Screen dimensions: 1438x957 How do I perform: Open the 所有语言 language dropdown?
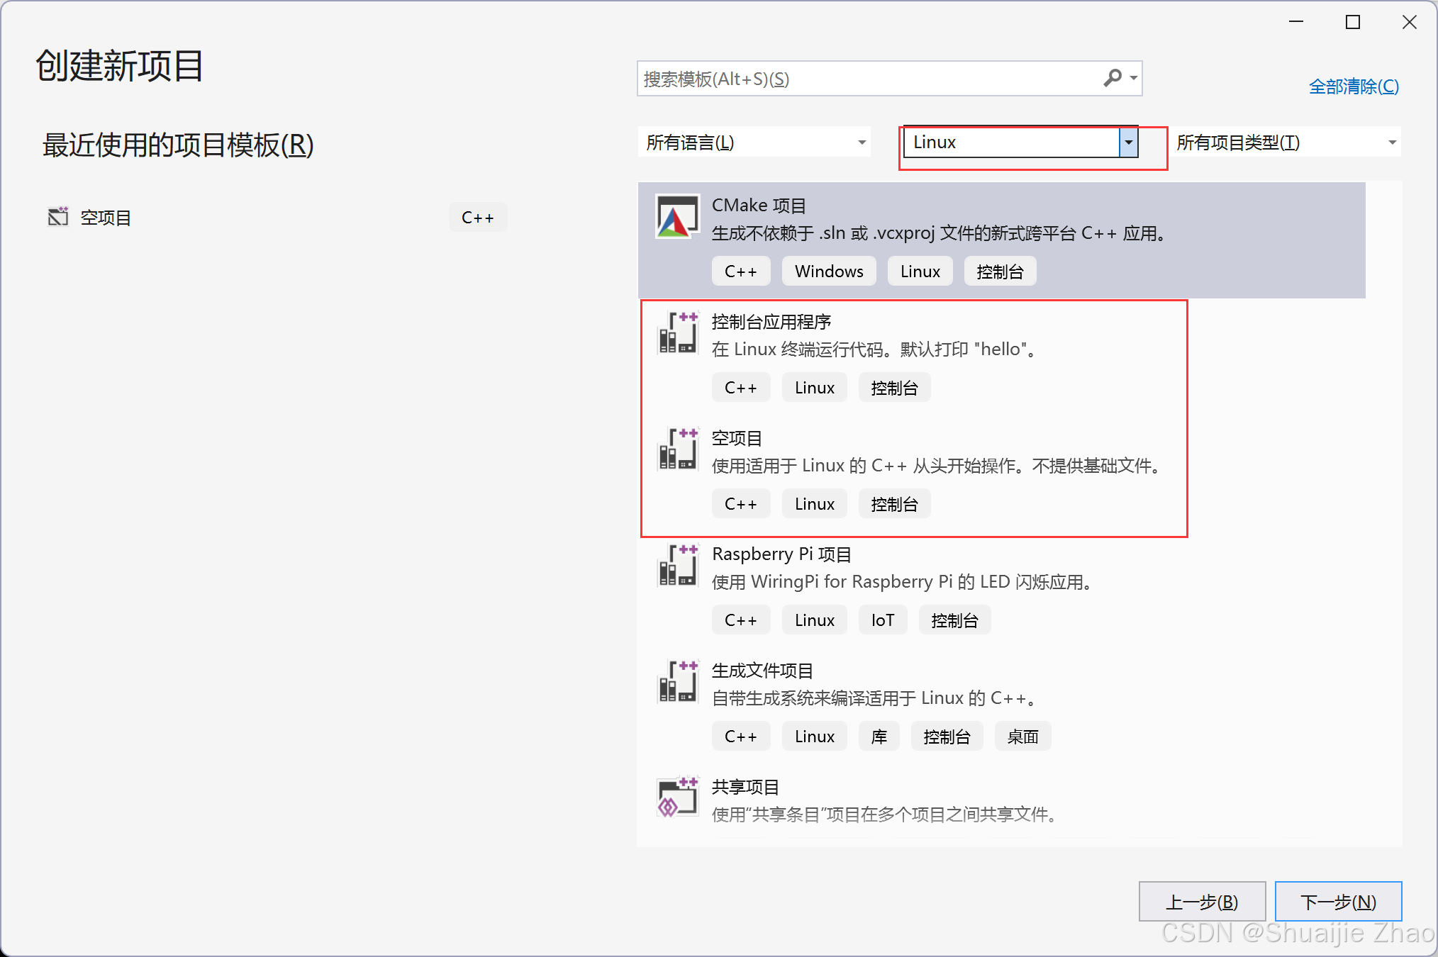point(754,142)
